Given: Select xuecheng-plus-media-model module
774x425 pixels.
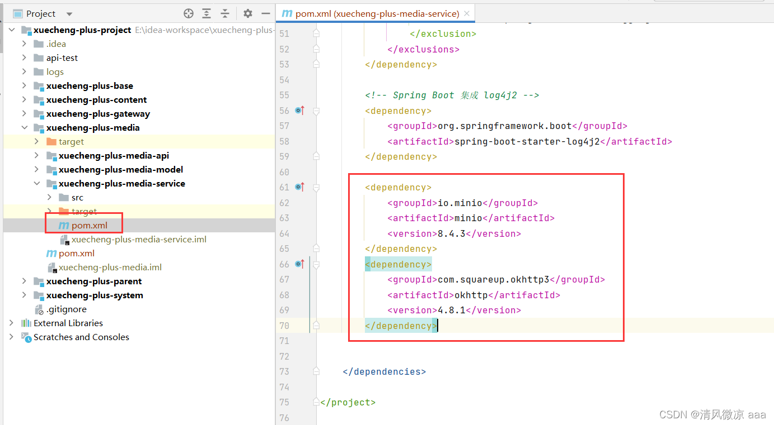Looking at the screenshot, I should [x=121, y=169].
